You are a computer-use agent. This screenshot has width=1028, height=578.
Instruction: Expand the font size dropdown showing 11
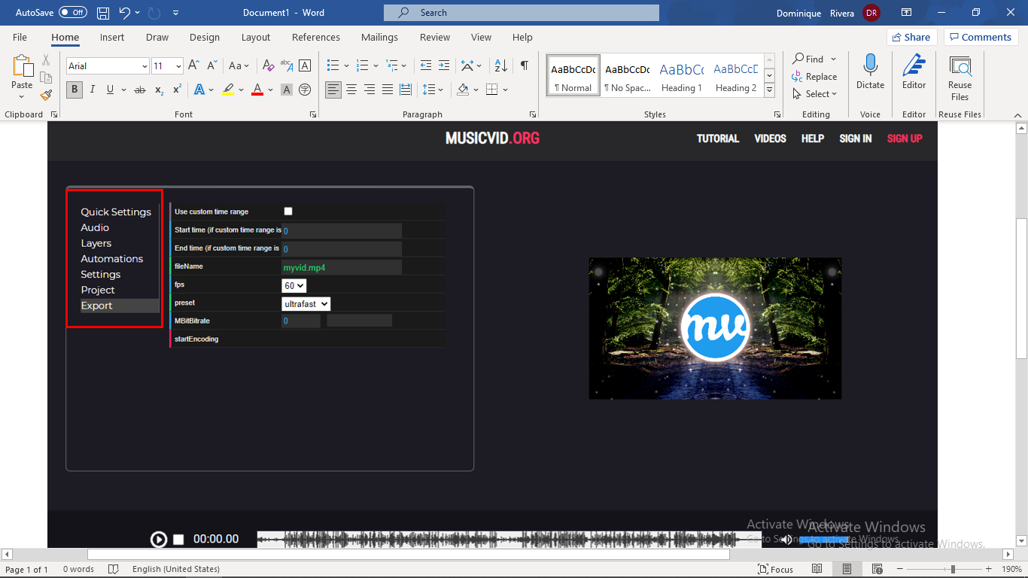pos(167,66)
